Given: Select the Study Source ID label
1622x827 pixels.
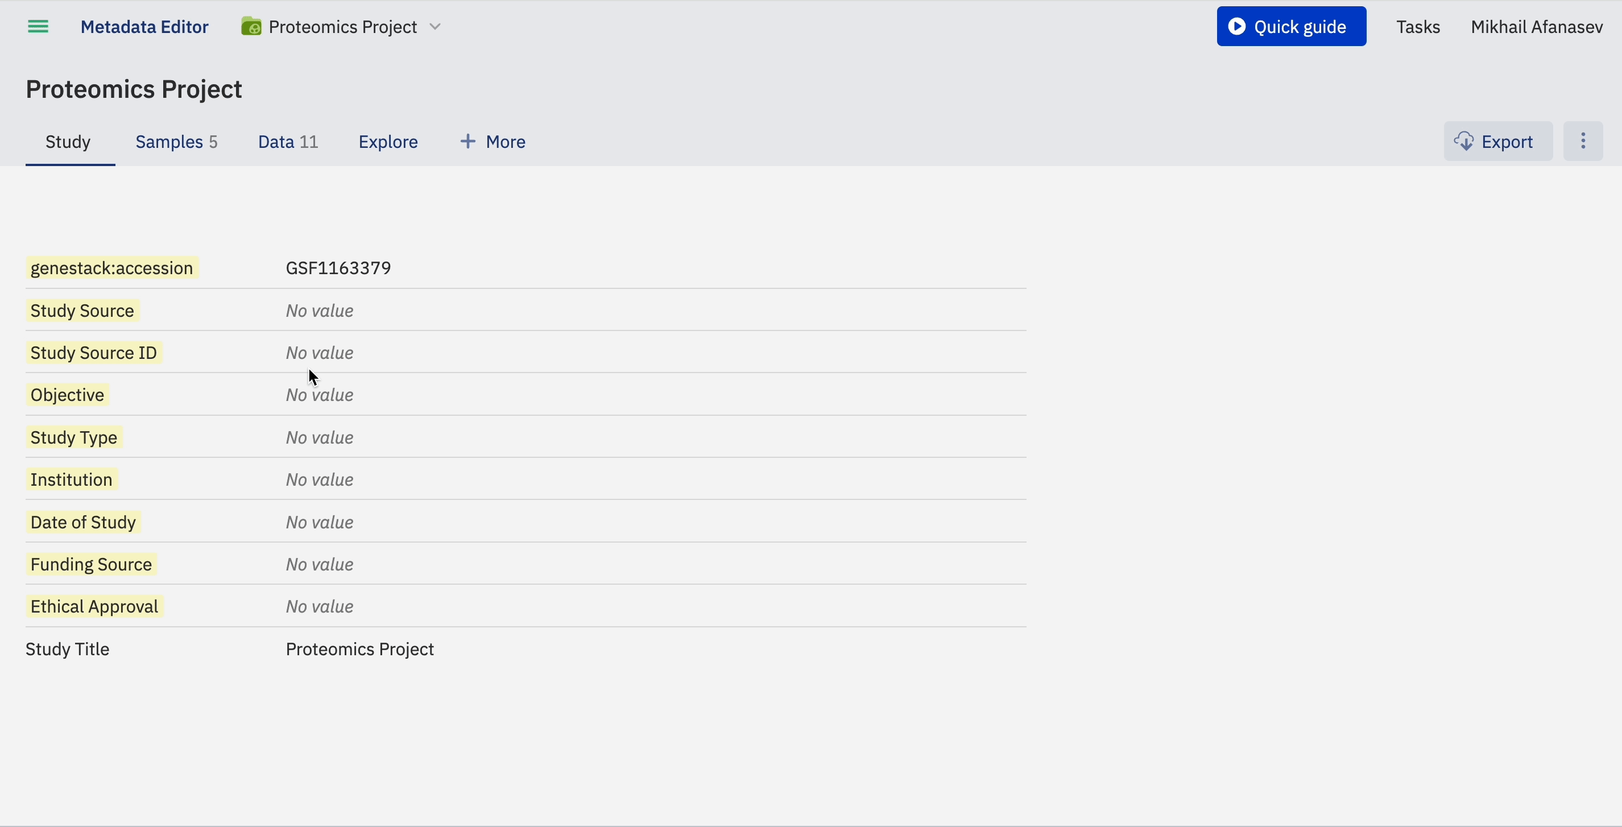Looking at the screenshot, I should 93,353.
